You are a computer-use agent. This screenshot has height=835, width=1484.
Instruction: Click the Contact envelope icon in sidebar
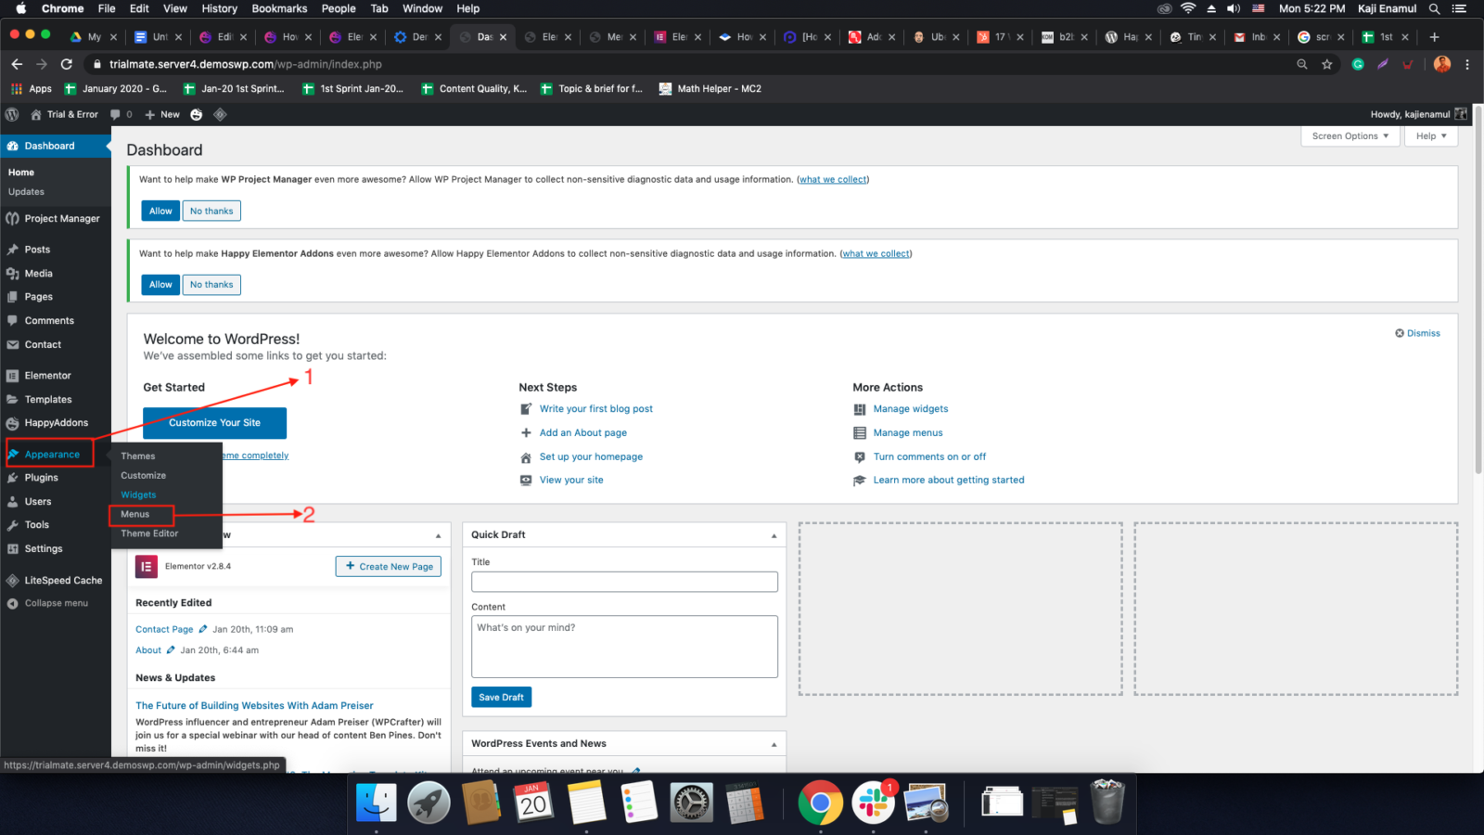point(13,344)
